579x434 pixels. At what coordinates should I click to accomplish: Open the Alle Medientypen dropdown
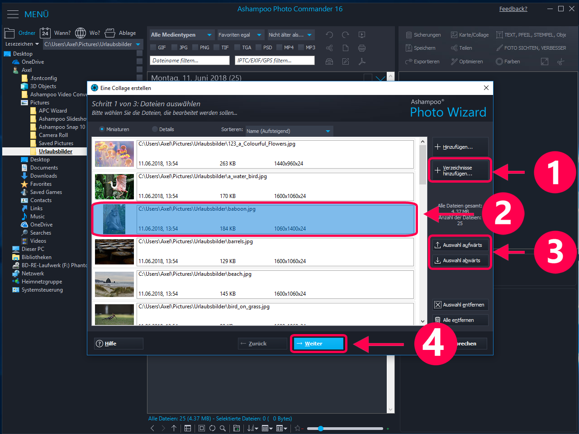pyautogui.click(x=182, y=35)
